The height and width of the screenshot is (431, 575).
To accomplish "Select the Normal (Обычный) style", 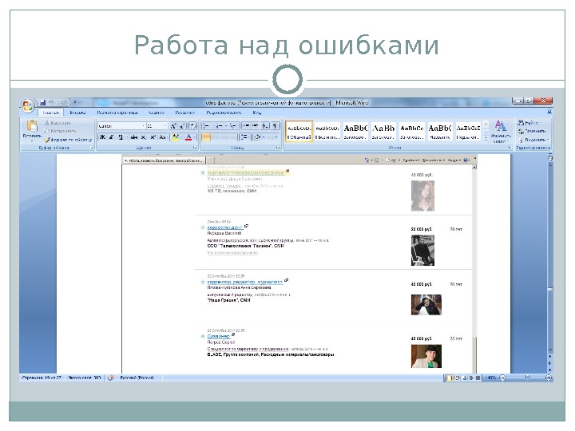I will [299, 131].
